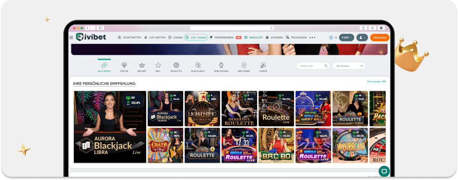Screen dimensions: 458x180
Task: Select the Neu star category icon
Action: pos(158,65)
